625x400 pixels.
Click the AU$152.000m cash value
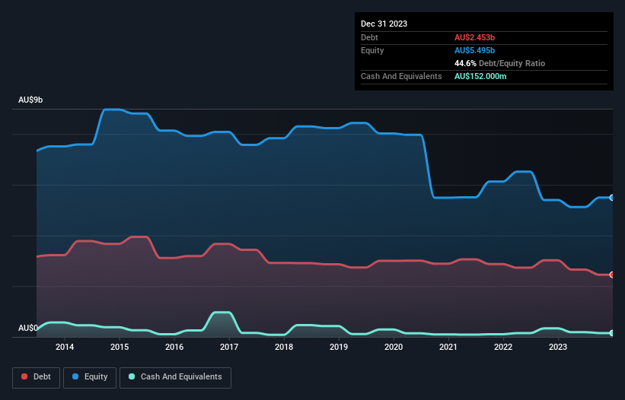480,76
